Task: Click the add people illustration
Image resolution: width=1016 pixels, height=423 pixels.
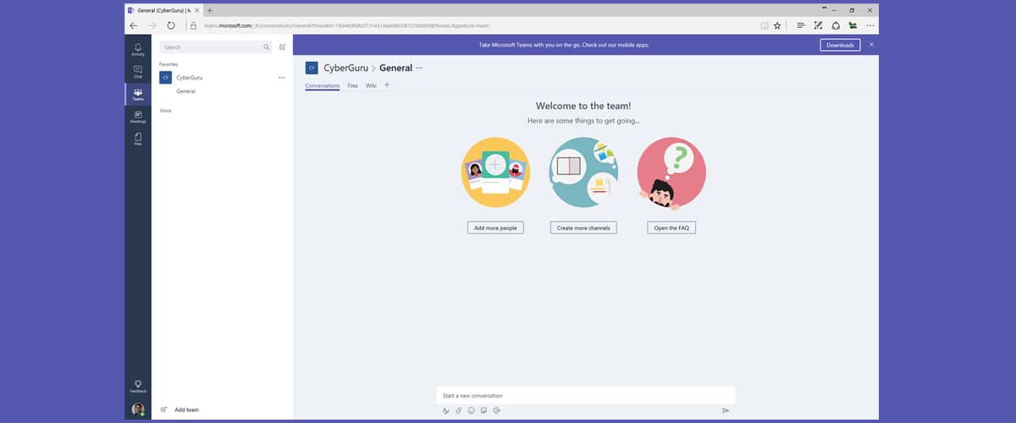Action: (495, 172)
